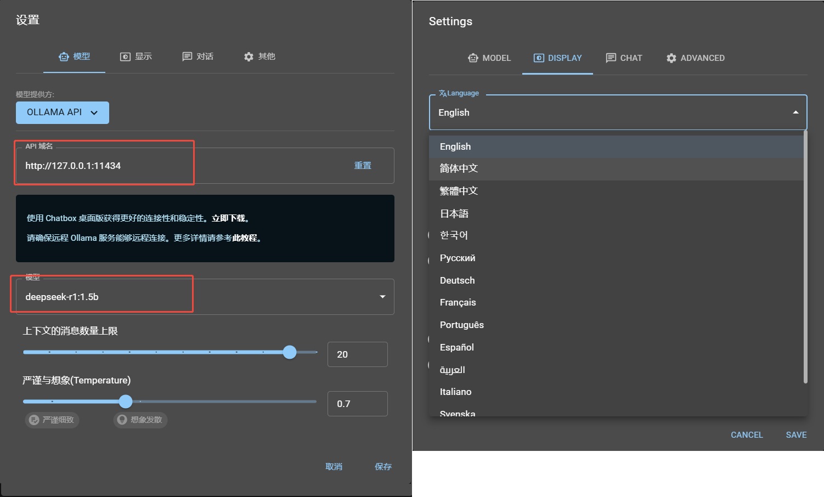Click the display icon on the 显示 tab
Screen dimensions: 824x497
click(x=124, y=56)
